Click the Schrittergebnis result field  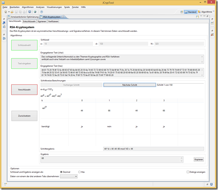coord(153,149)
